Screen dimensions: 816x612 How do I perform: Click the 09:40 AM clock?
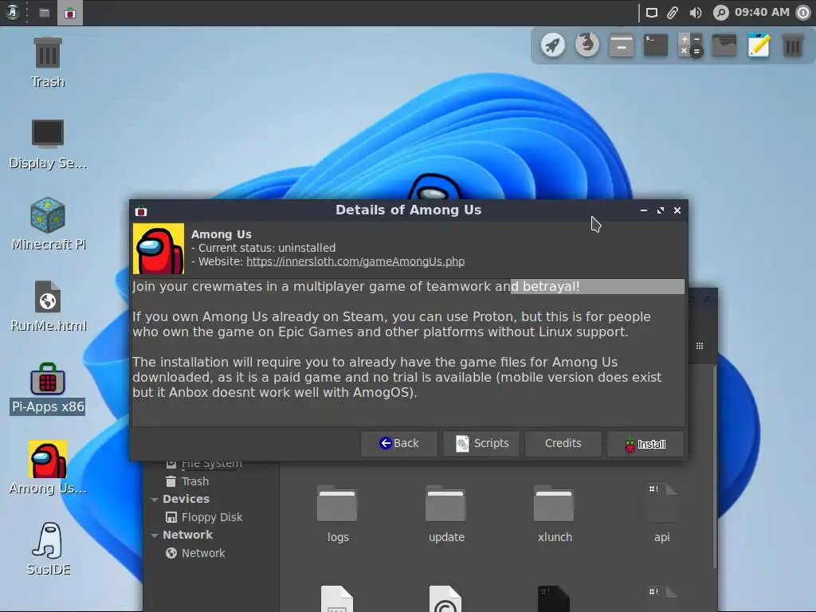(762, 12)
